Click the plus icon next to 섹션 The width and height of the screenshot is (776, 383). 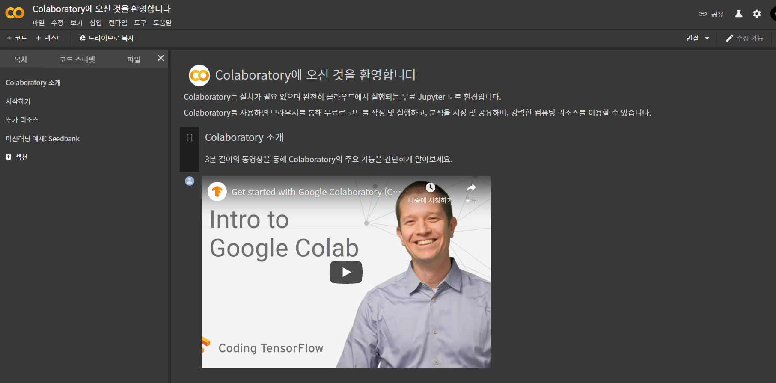pyautogui.click(x=8, y=157)
